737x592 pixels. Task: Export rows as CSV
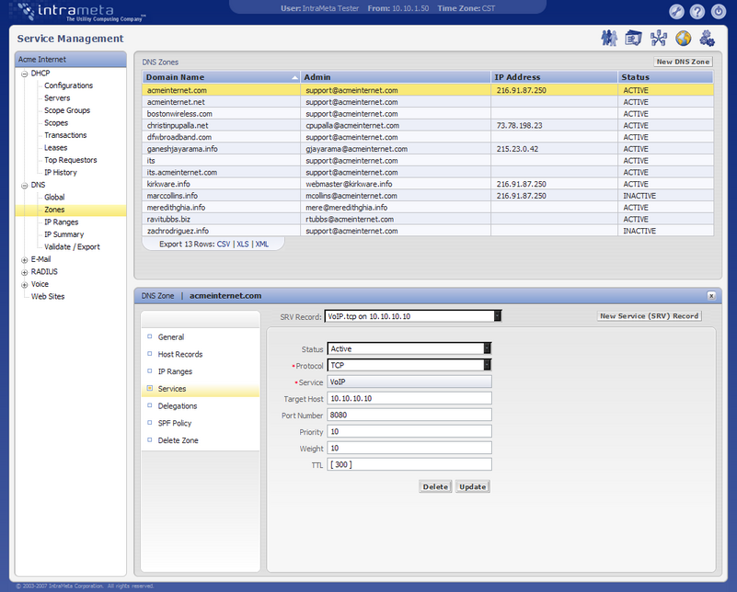click(x=224, y=245)
